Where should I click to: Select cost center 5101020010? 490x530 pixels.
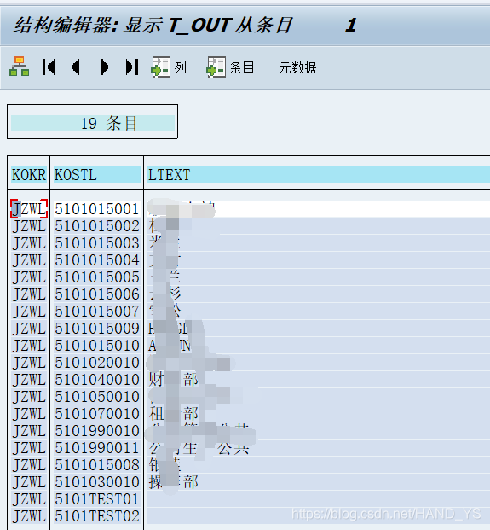(x=97, y=363)
